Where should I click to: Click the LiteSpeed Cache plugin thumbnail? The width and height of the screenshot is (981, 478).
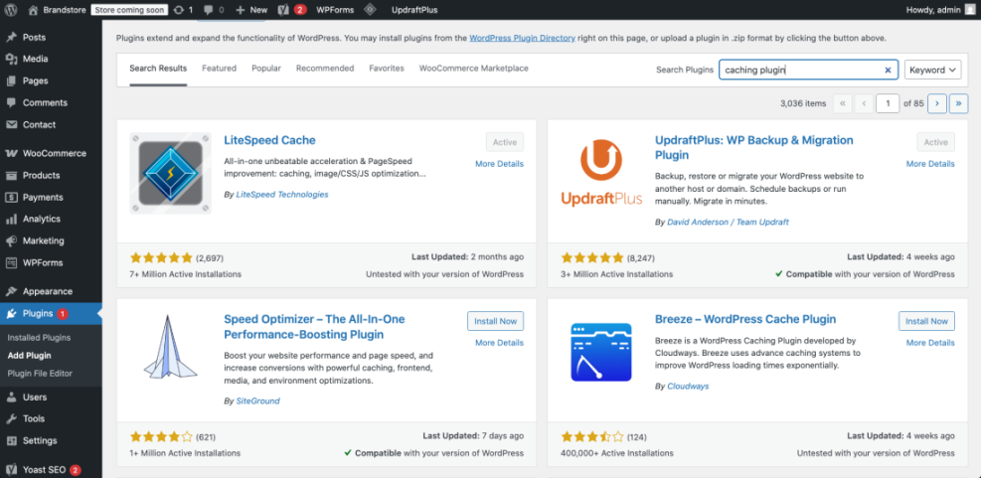click(170, 173)
